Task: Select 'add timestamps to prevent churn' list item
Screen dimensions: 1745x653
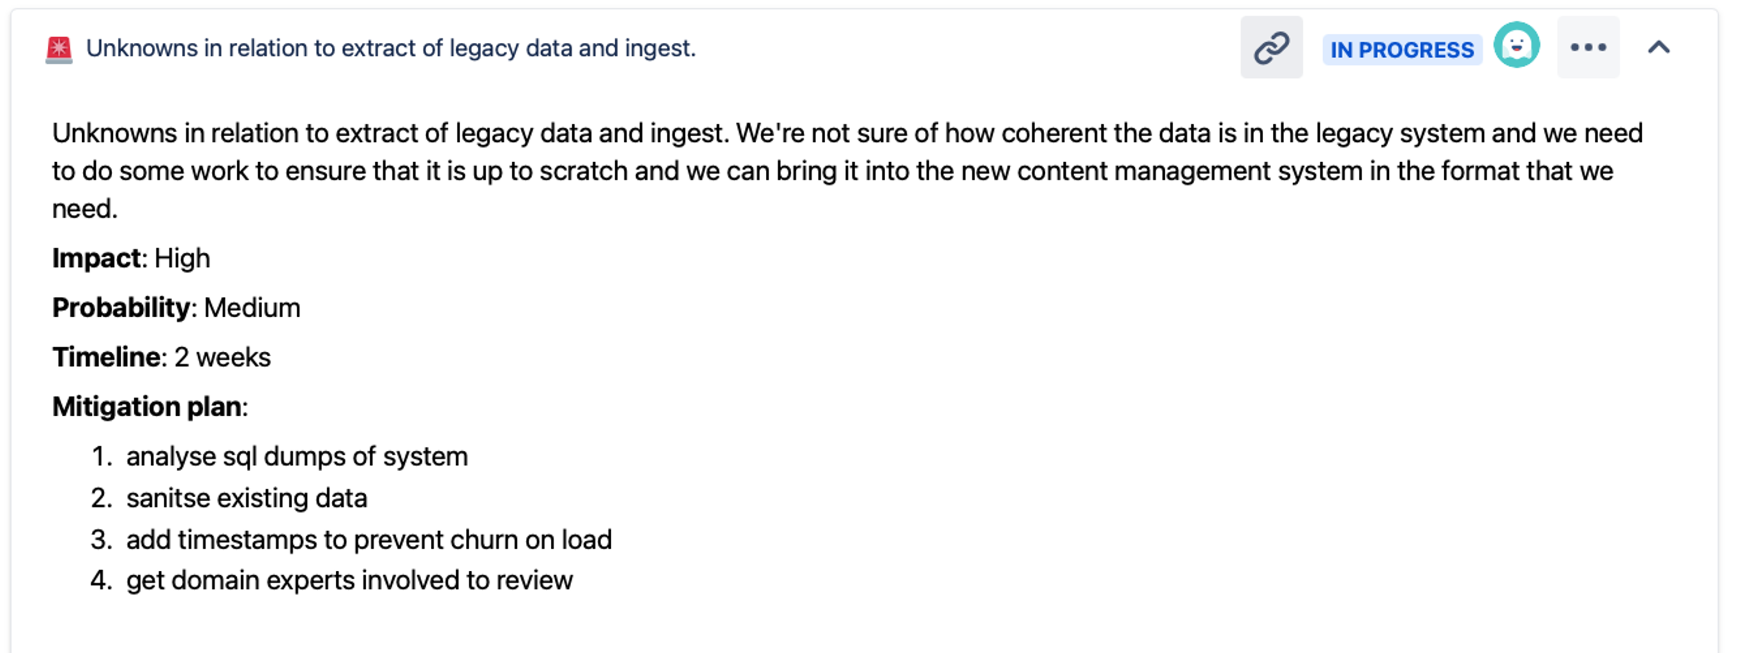Action: point(369,540)
